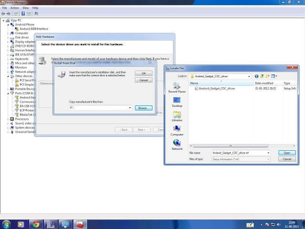This screenshot has height=229, width=305.
Task: Open the Help menu
Action: point(35,8)
